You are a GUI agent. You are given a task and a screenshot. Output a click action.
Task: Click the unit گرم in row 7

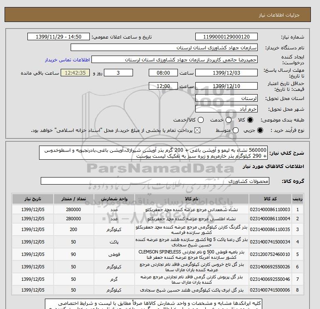click(x=114, y=279)
